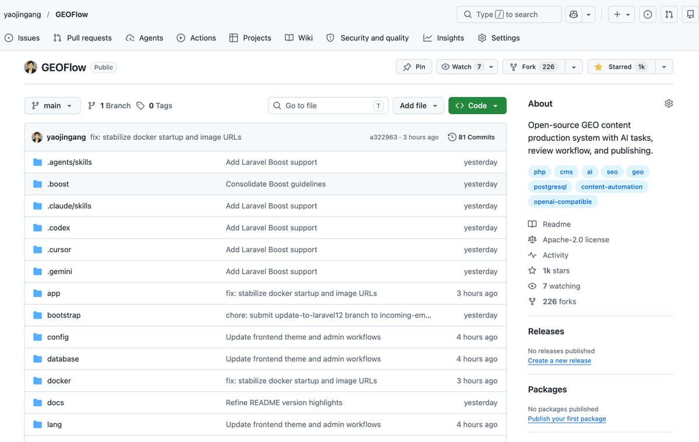Switch to the Agents tab

click(145, 38)
